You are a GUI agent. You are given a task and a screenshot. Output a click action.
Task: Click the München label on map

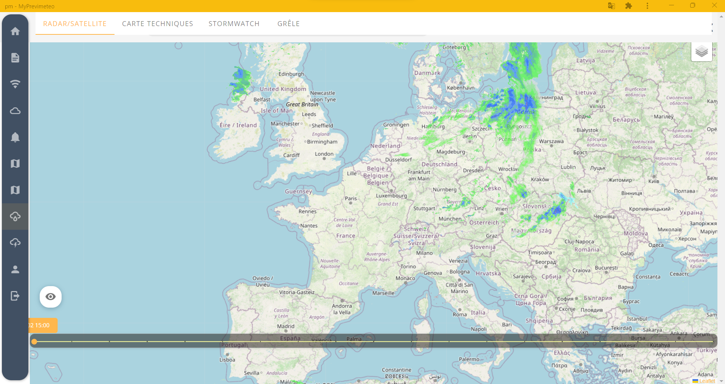click(x=450, y=219)
